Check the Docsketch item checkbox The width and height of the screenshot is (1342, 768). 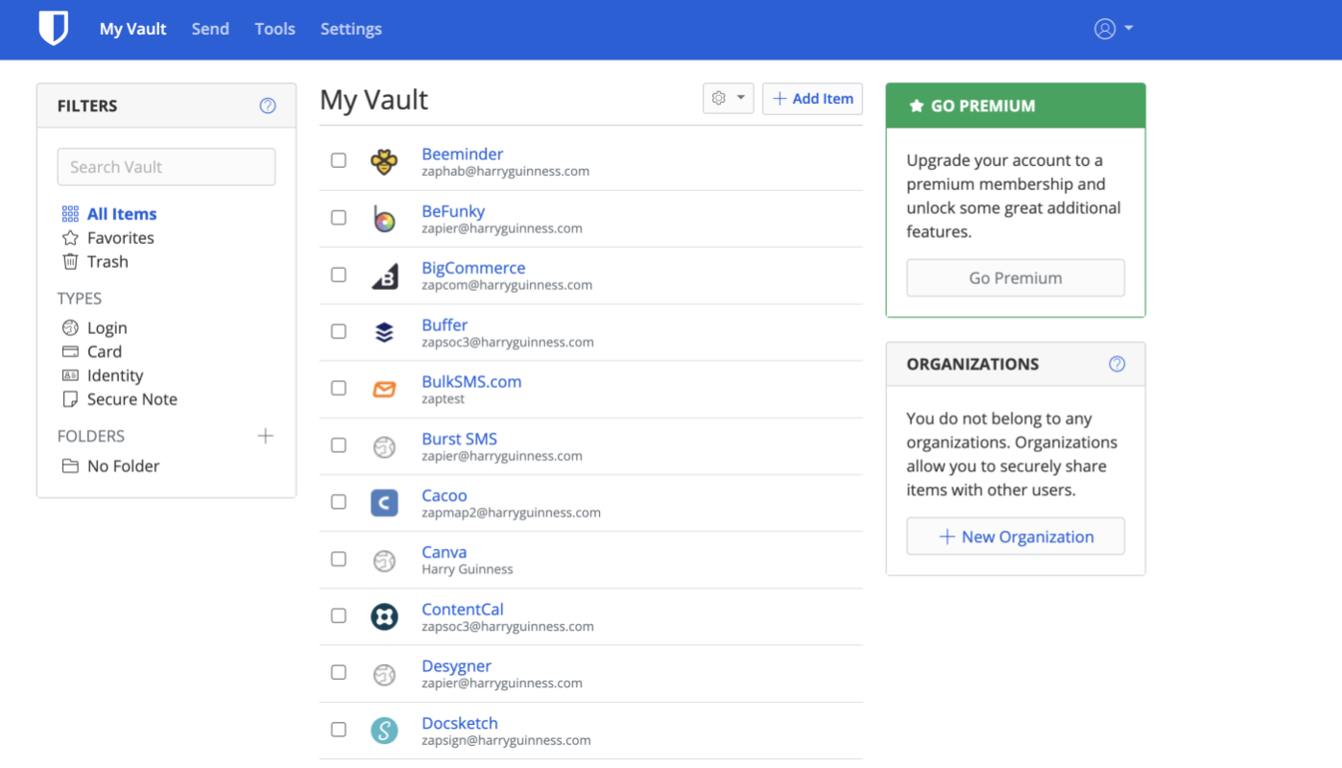(x=339, y=730)
